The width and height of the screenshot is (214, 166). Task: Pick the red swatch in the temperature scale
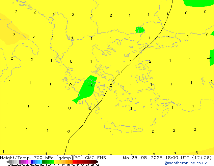pyautogui.click(x=74, y=162)
